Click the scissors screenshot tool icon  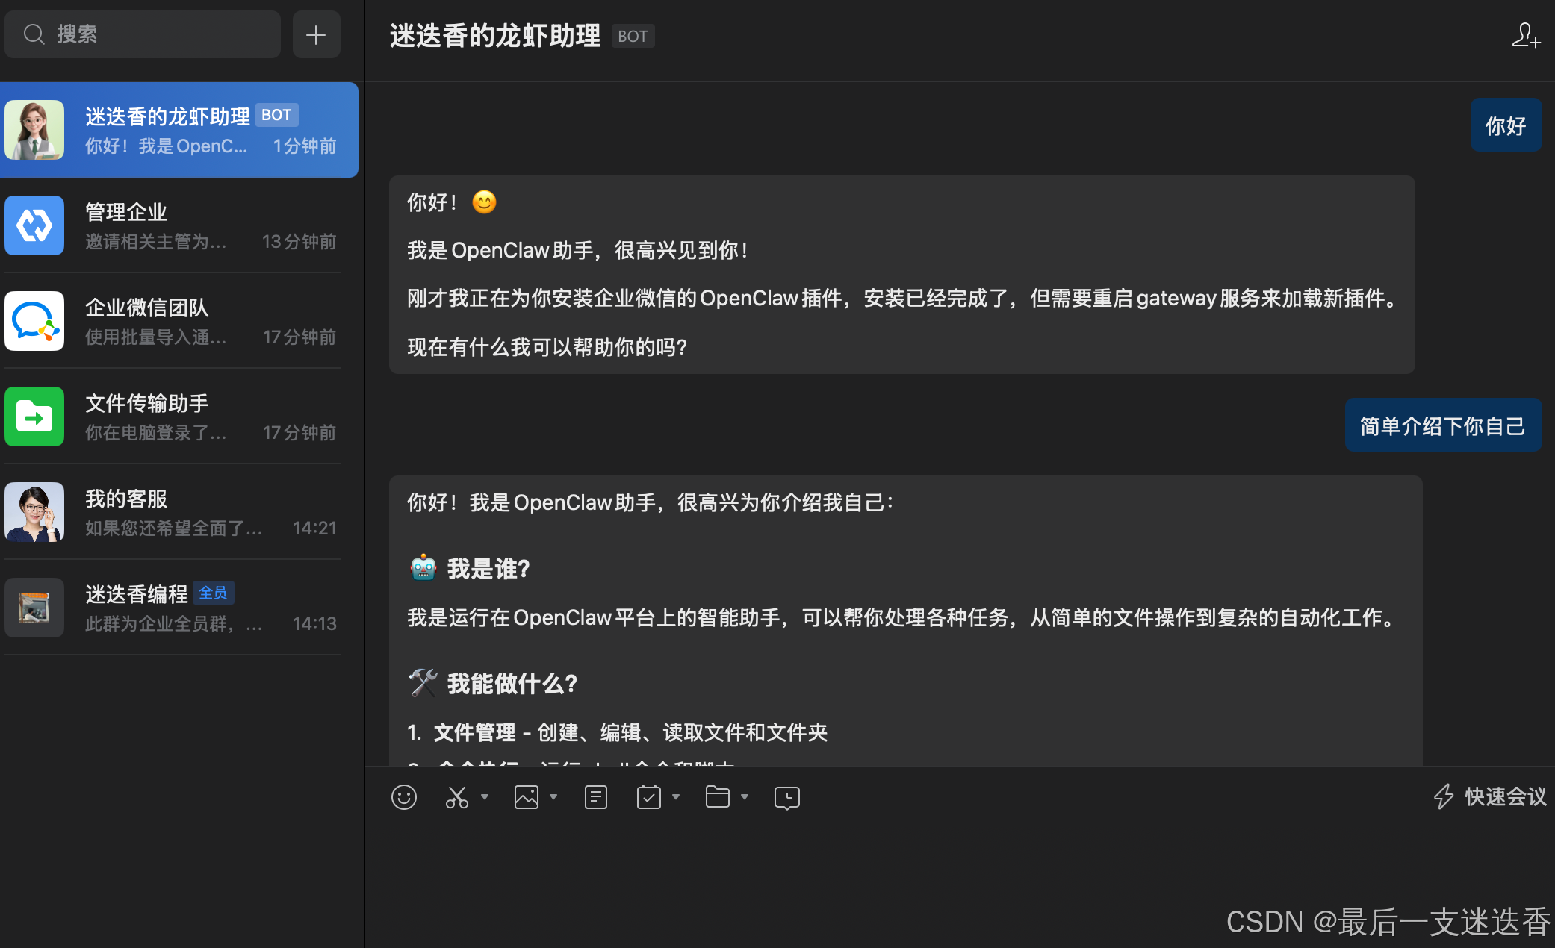(x=456, y=797)
